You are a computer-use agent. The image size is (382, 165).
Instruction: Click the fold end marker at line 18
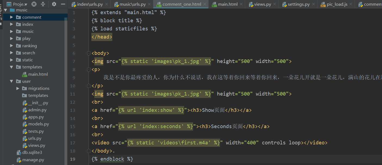click(88, 151)
